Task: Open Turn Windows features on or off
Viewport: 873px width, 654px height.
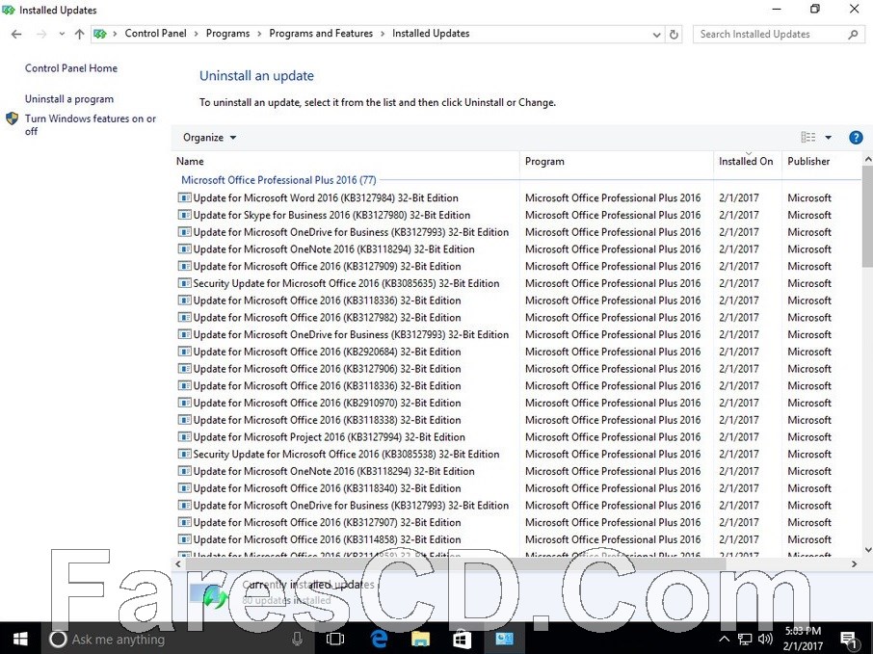Action: point(91,124)
